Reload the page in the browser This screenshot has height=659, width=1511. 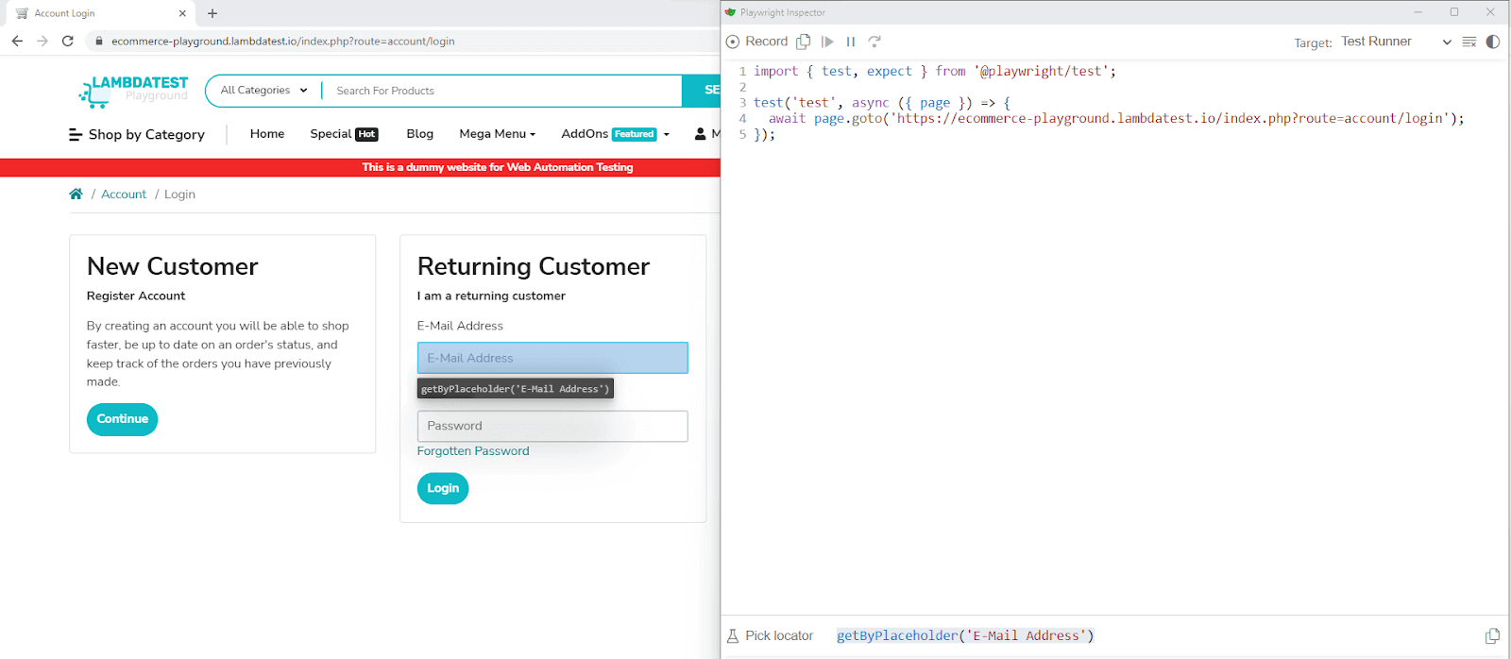(67, 41)
